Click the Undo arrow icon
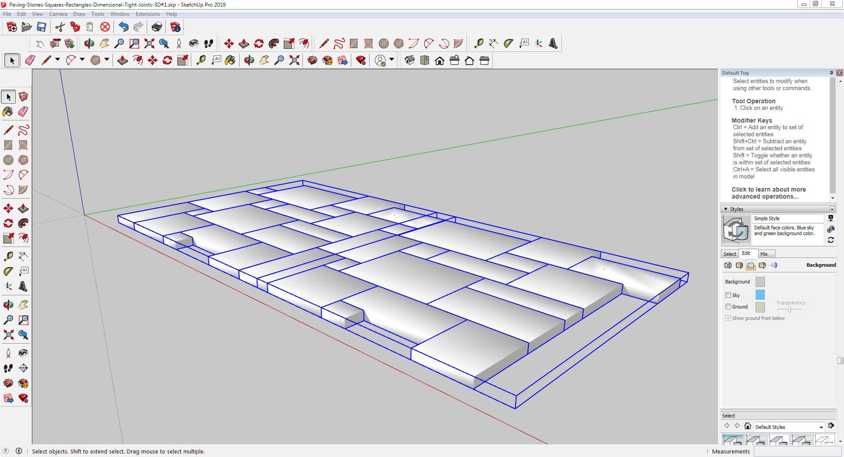The image size is (844, 457). point(124,27)
